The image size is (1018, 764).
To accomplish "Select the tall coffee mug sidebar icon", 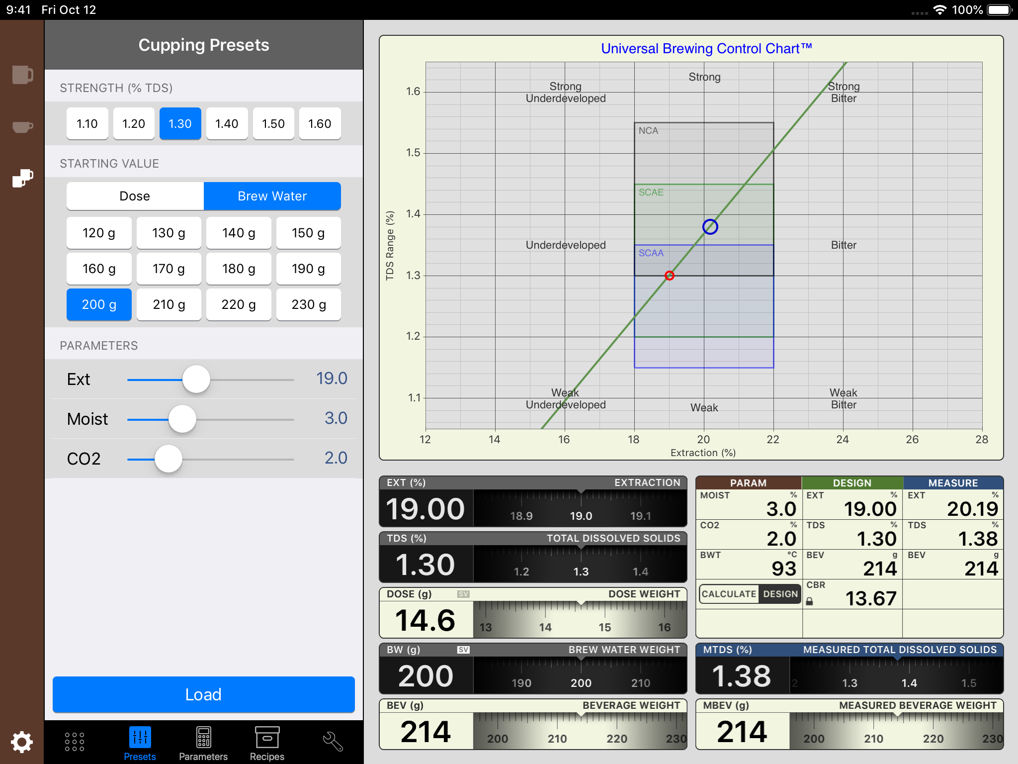I will pos(22,75).
